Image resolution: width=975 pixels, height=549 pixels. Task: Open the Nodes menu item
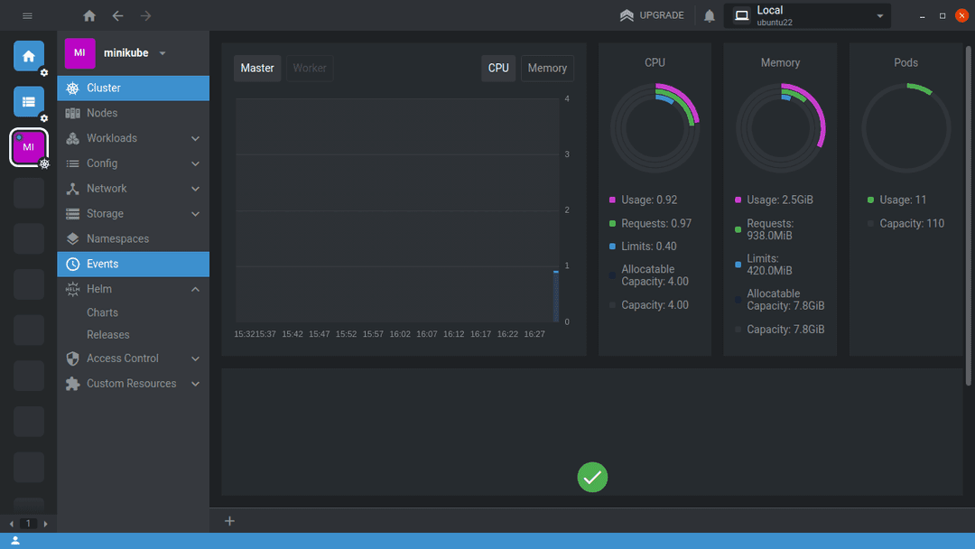point(102,113)
